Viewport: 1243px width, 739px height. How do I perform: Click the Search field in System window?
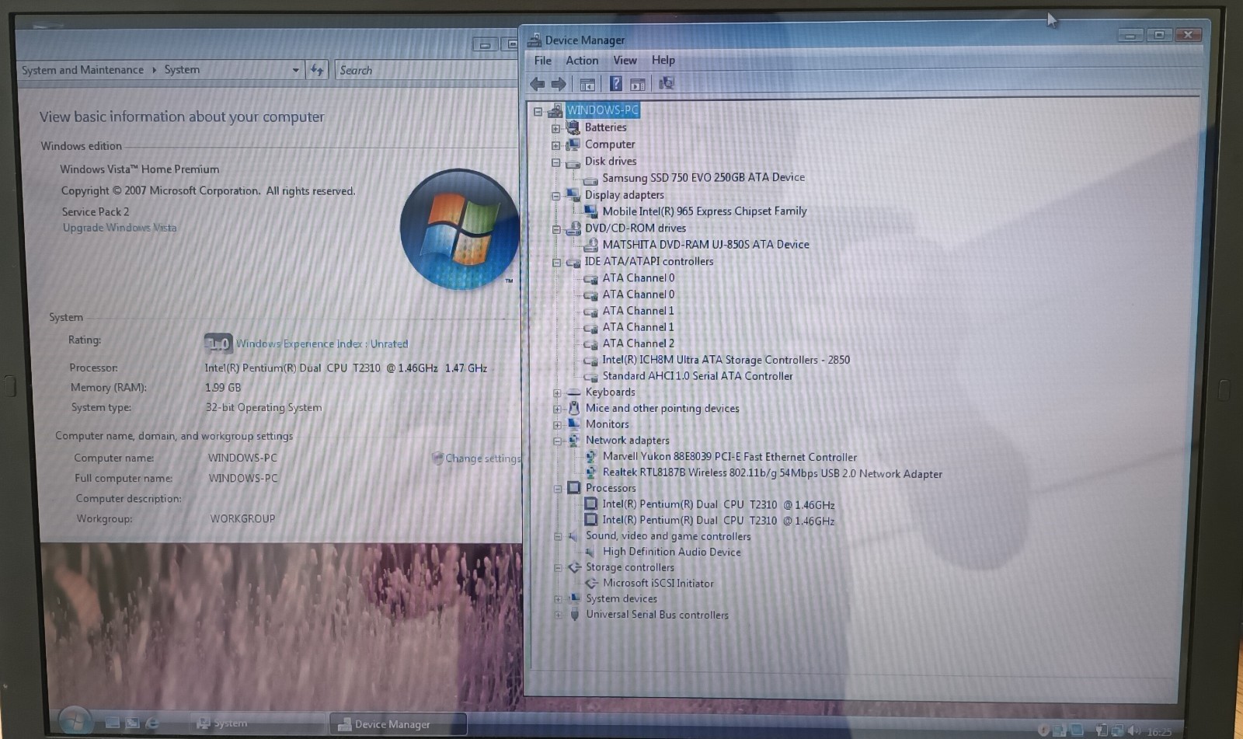427,70
